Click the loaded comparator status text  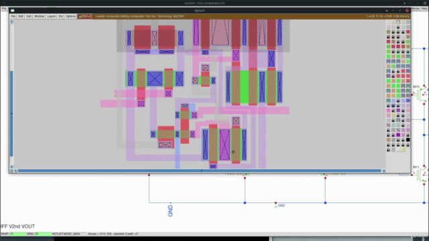139,16
